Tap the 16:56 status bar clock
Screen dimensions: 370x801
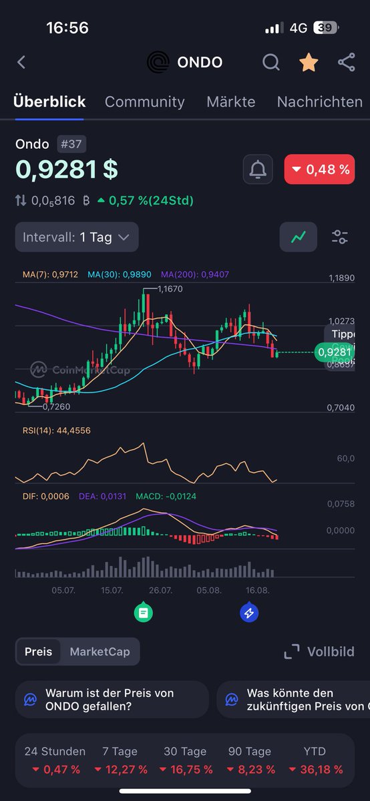tap(67, 28)
